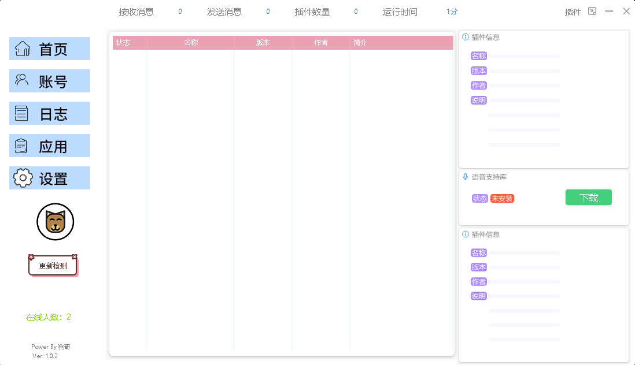
Task: Click the dog avatar image
Action: pyautogui.click(x=56, y=222)
